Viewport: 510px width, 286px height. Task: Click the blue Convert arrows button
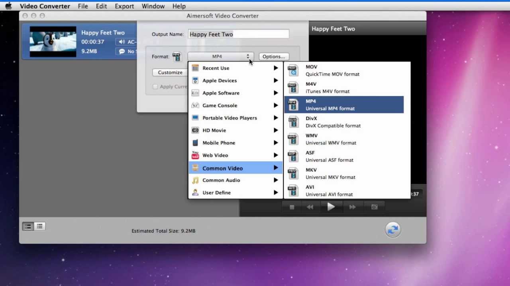click(393, 230)
